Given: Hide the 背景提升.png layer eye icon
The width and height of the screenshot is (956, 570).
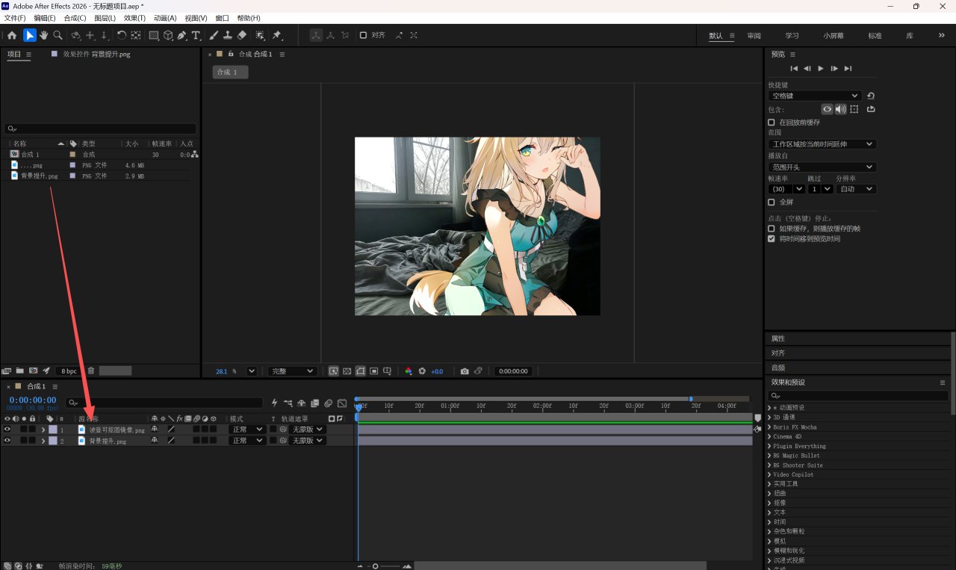Looking at the screenshot, I should click(x=7, y=441).
